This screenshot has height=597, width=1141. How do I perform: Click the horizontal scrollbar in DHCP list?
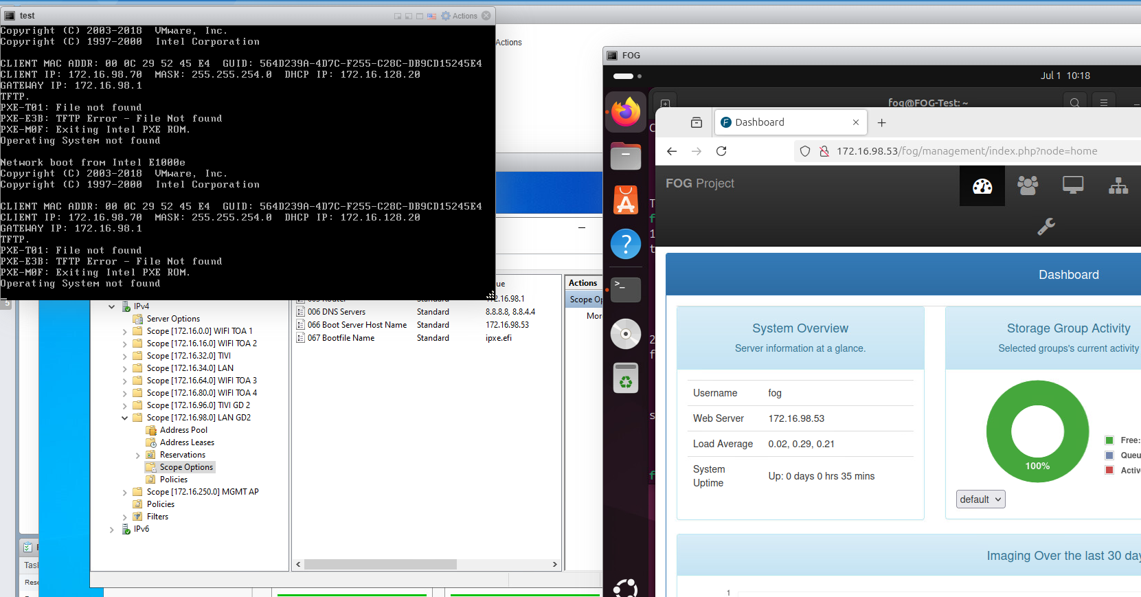(x=381, y=565)
